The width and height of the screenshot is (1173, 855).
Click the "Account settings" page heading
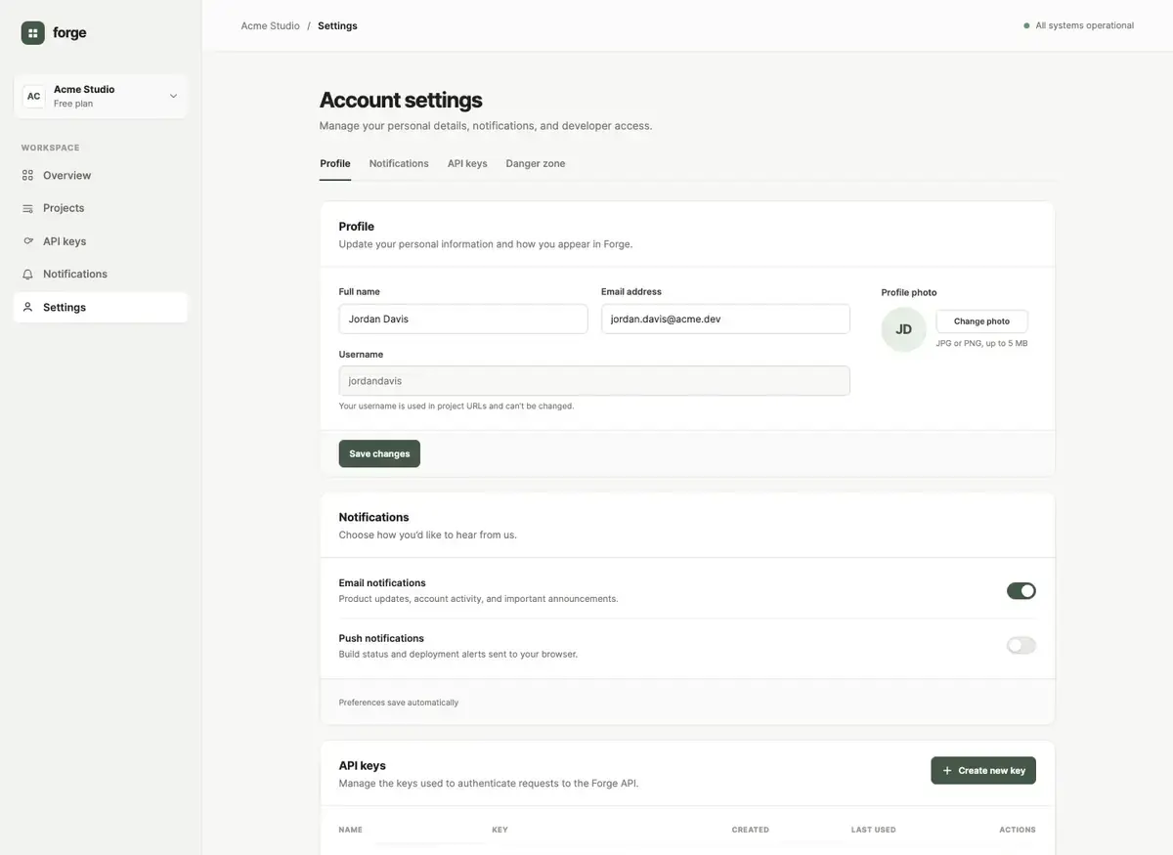401,100
